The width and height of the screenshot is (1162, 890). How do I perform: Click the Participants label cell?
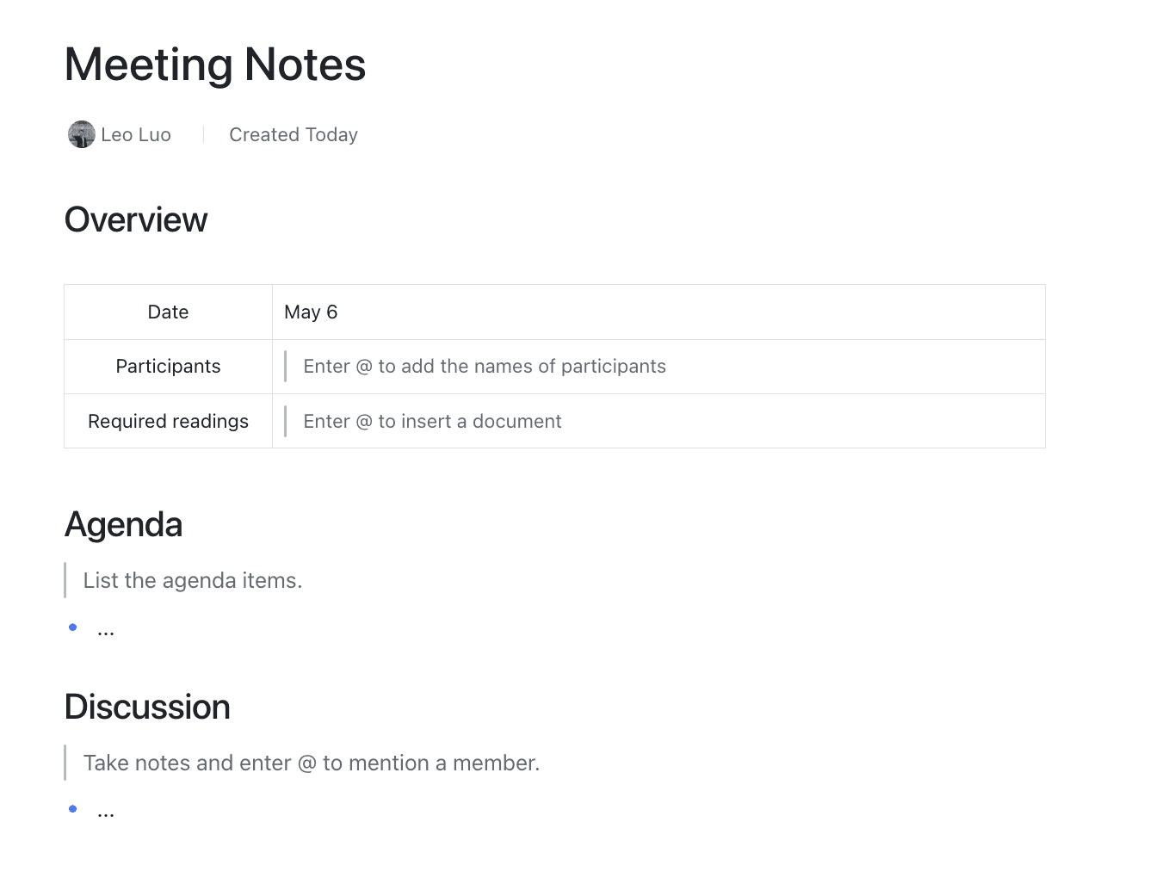pyautogui.click(x=168, y=367)
